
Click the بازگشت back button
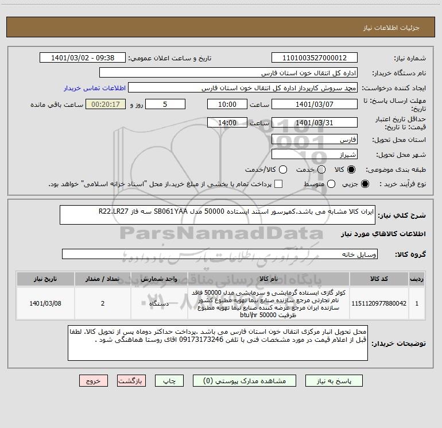click(x=131, y=381)
